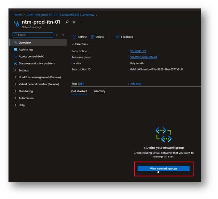
Task: Click 'Group existing virtual networks' description text
Action: click(x=163, y=155)
